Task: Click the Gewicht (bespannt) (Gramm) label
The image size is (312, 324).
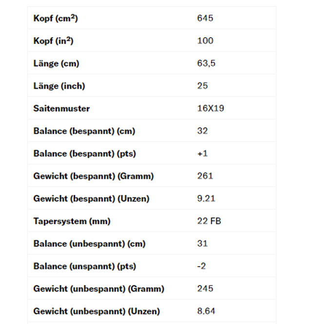Action: tap(94, 176)
